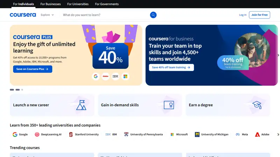Screen dimensions: 280x157
Task: Open the Meta partner text link
Action: pos(245,134)
